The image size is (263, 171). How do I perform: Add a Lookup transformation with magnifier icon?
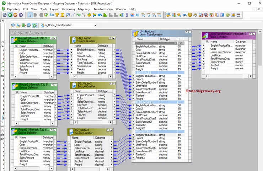coord(68,15)
